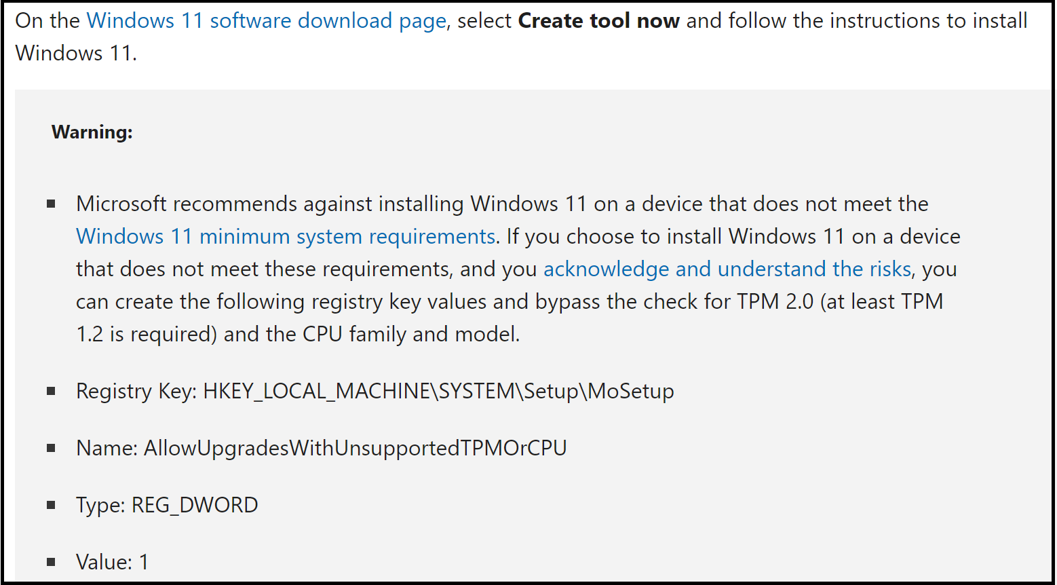
Task: Click the Value: 1 line
Action: coord(112,562)
